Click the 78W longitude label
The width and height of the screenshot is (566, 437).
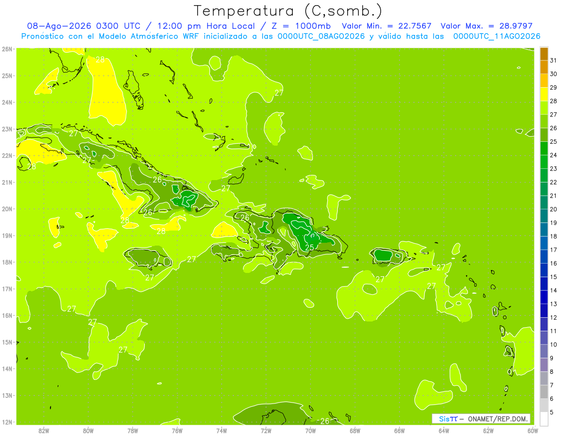(133, 430)
